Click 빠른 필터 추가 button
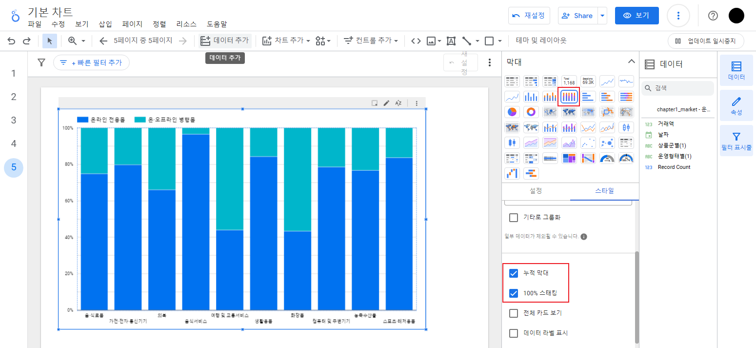 click(91, 62)
